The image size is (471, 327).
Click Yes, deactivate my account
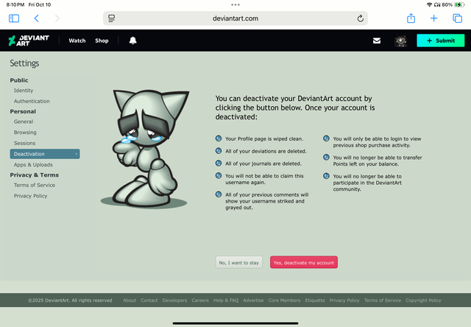click(304, 262)
